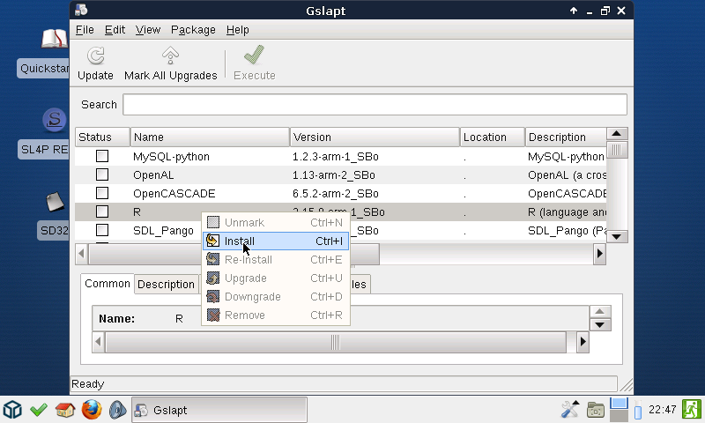705x423 pixels.
Task: Click details pane scroll right arrow
Action: click(x=583, y=342)
